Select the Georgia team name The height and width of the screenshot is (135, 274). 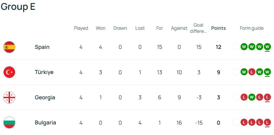[45, 98]
